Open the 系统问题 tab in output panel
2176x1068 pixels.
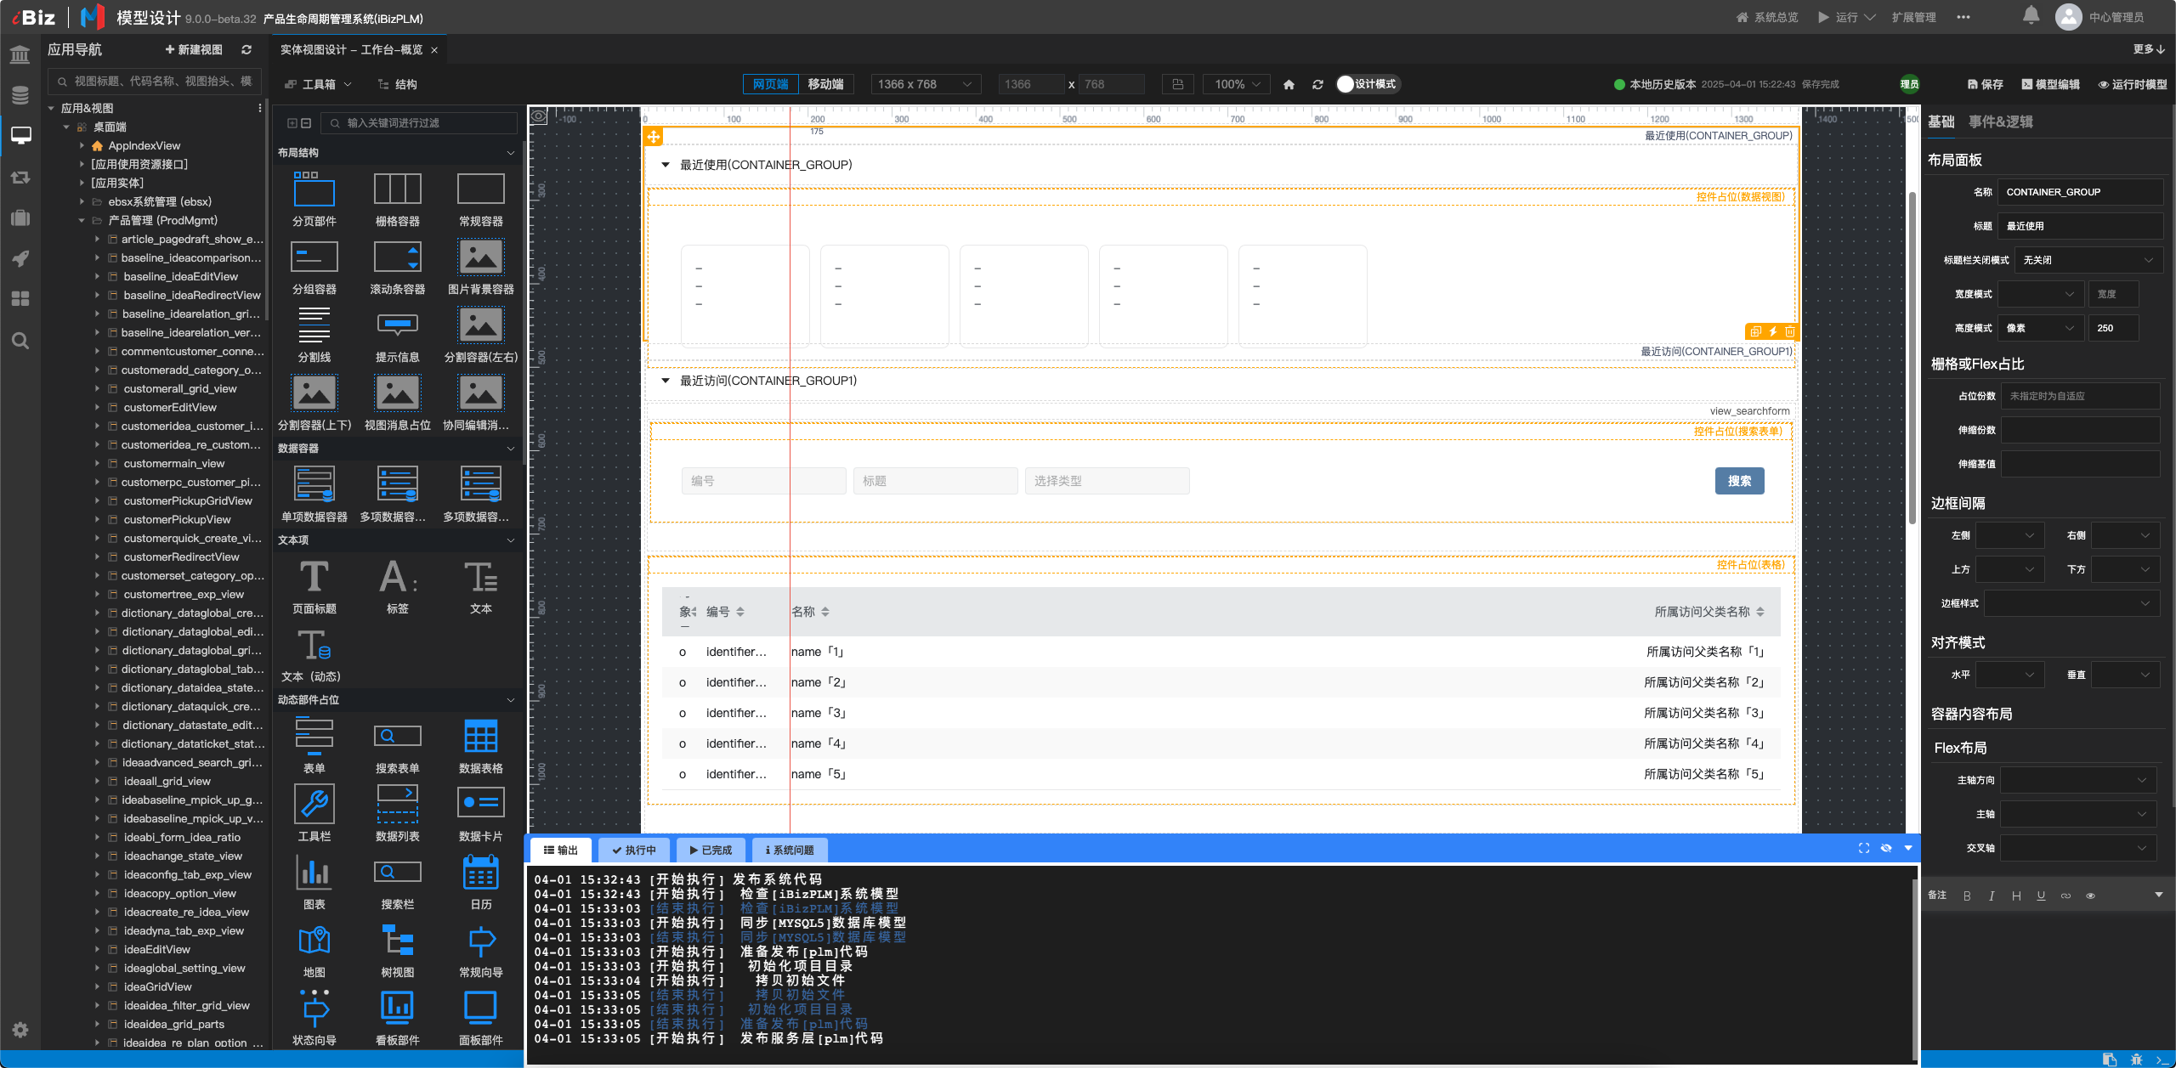[x=789, y=850]
